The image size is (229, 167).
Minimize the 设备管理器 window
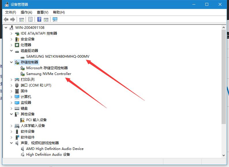click(194, 4)
